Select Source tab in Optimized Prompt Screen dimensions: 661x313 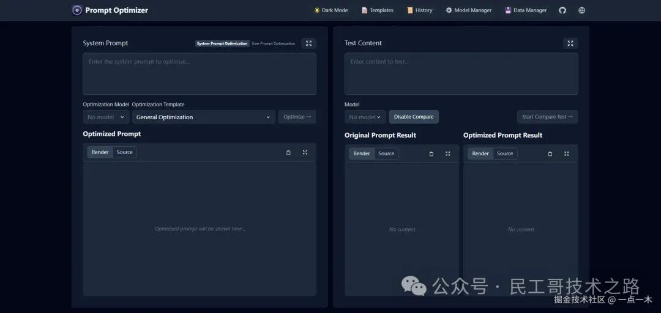[125, 152]
